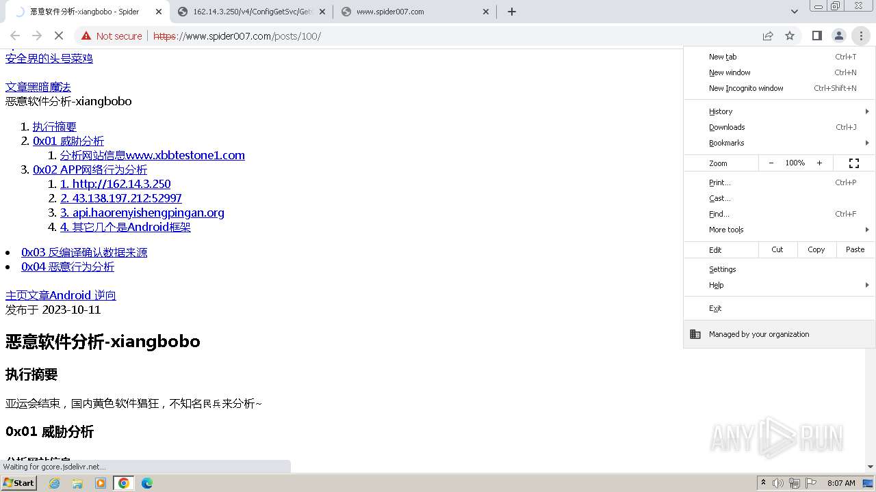
Task: Open a new tab with plus button
Action: 511,12
